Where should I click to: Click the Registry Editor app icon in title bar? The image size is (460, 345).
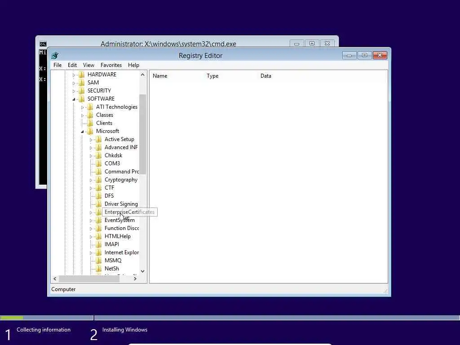(54, 55)
